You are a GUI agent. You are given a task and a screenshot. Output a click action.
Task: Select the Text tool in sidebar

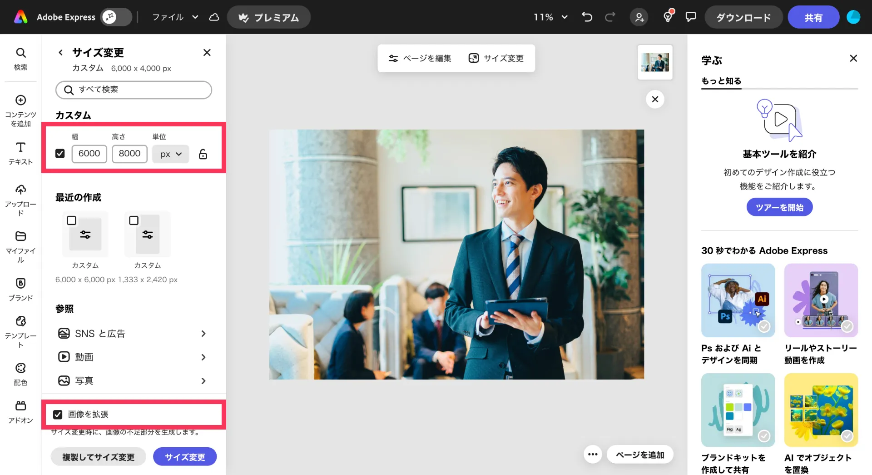tap(20, 153)
